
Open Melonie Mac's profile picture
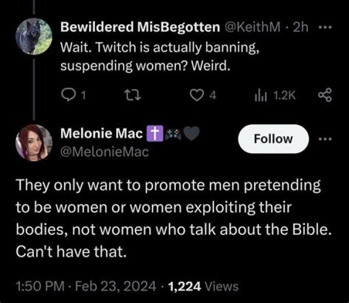pos(34,143)
